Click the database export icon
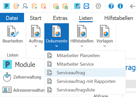This screenshot has height=97, width=136. click(x=65, y=6)
